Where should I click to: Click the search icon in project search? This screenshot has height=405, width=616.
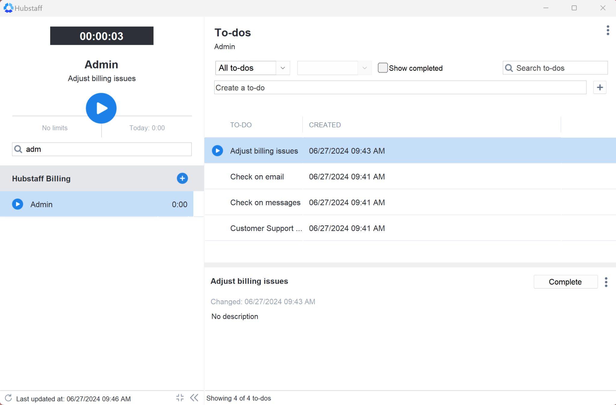[x=18, y=149]
